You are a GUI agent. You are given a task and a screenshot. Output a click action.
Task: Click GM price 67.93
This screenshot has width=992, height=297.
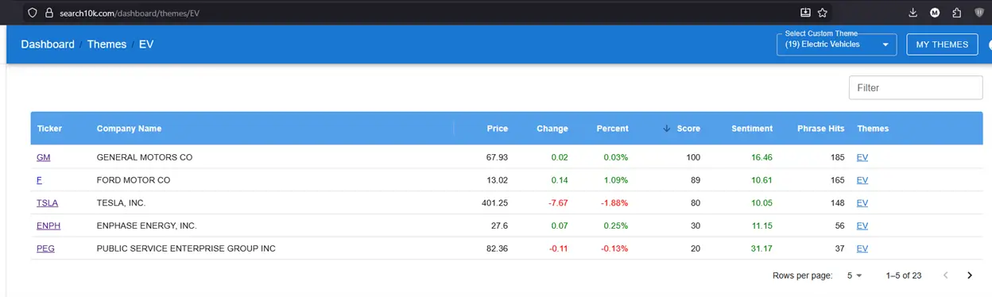point(497,157)
